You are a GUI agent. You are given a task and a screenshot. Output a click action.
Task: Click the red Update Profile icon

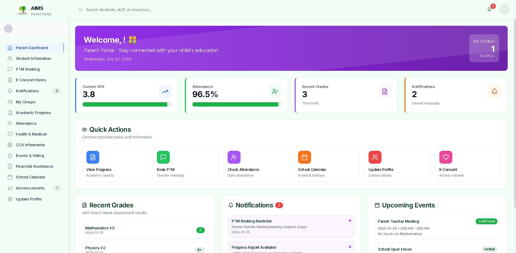pos(375,157)
